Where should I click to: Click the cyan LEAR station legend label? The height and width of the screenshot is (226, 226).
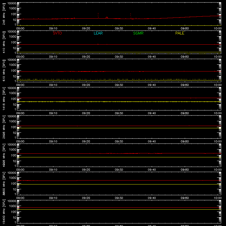(98, 33)
